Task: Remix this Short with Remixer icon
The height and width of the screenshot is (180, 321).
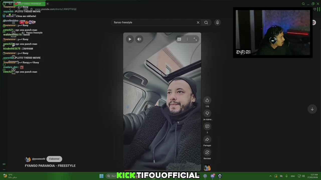Action: (x=207, y=152)
